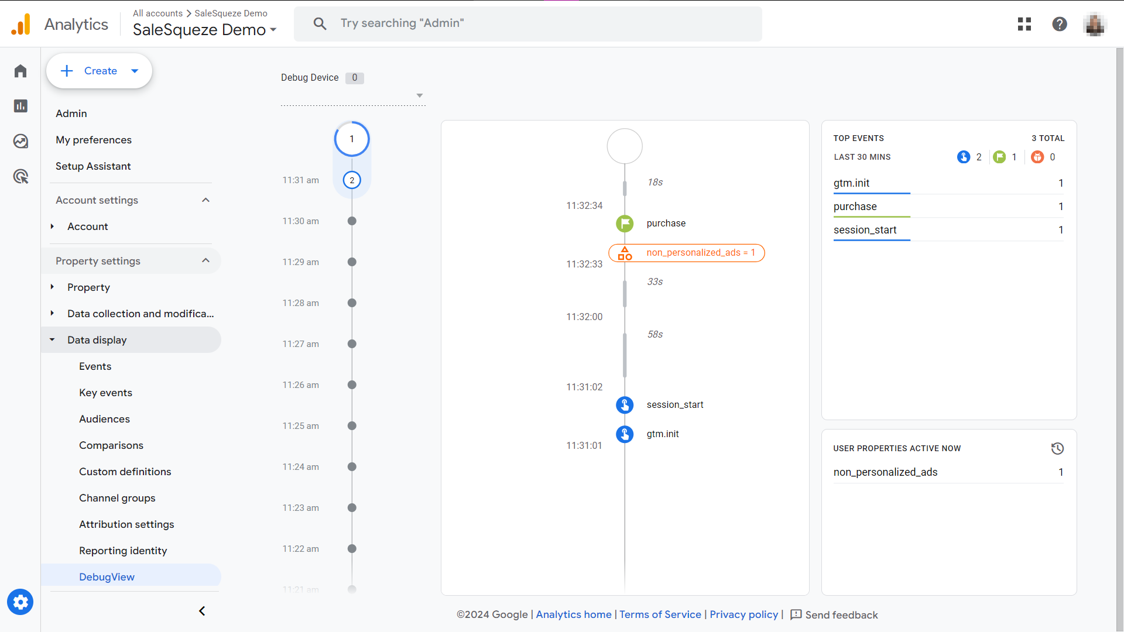
Task: Click the history icon in User Properties
Action: (1057, 449)
